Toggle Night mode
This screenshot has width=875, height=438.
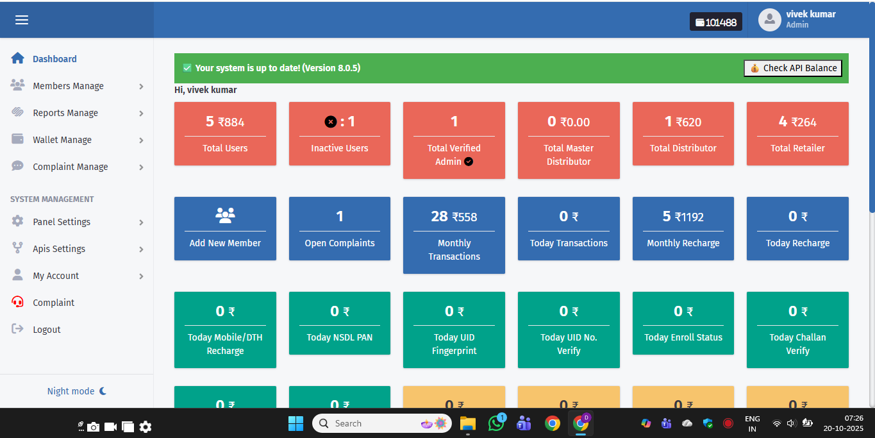(76, 391)
